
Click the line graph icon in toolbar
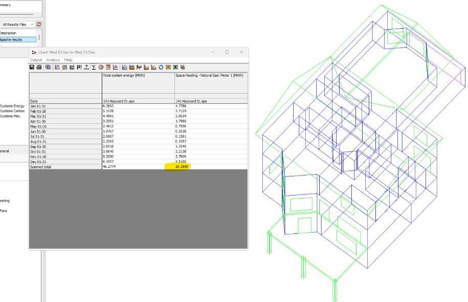pos(57,67)
